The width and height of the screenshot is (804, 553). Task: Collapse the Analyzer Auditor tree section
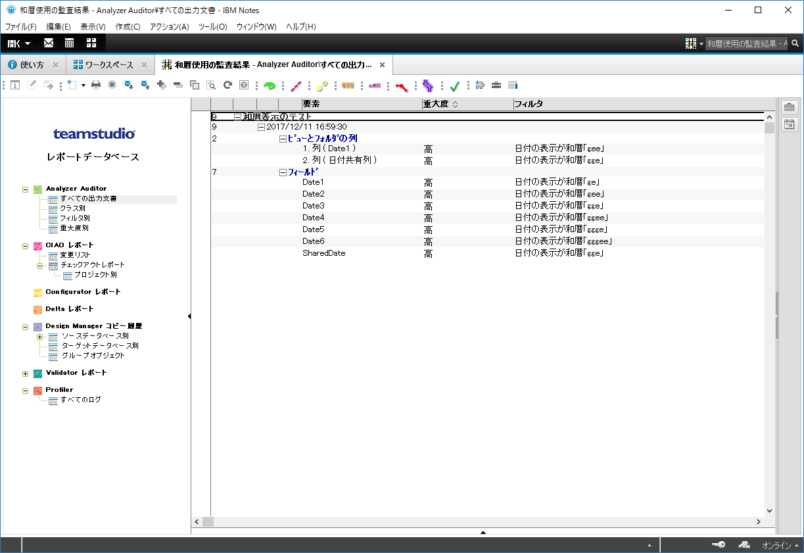tap(26, 189)
